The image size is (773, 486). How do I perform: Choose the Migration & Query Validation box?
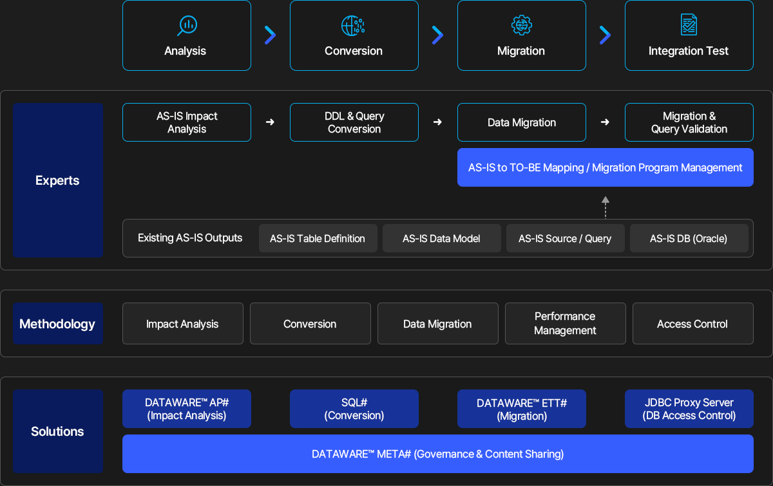[x=689, y=122]
